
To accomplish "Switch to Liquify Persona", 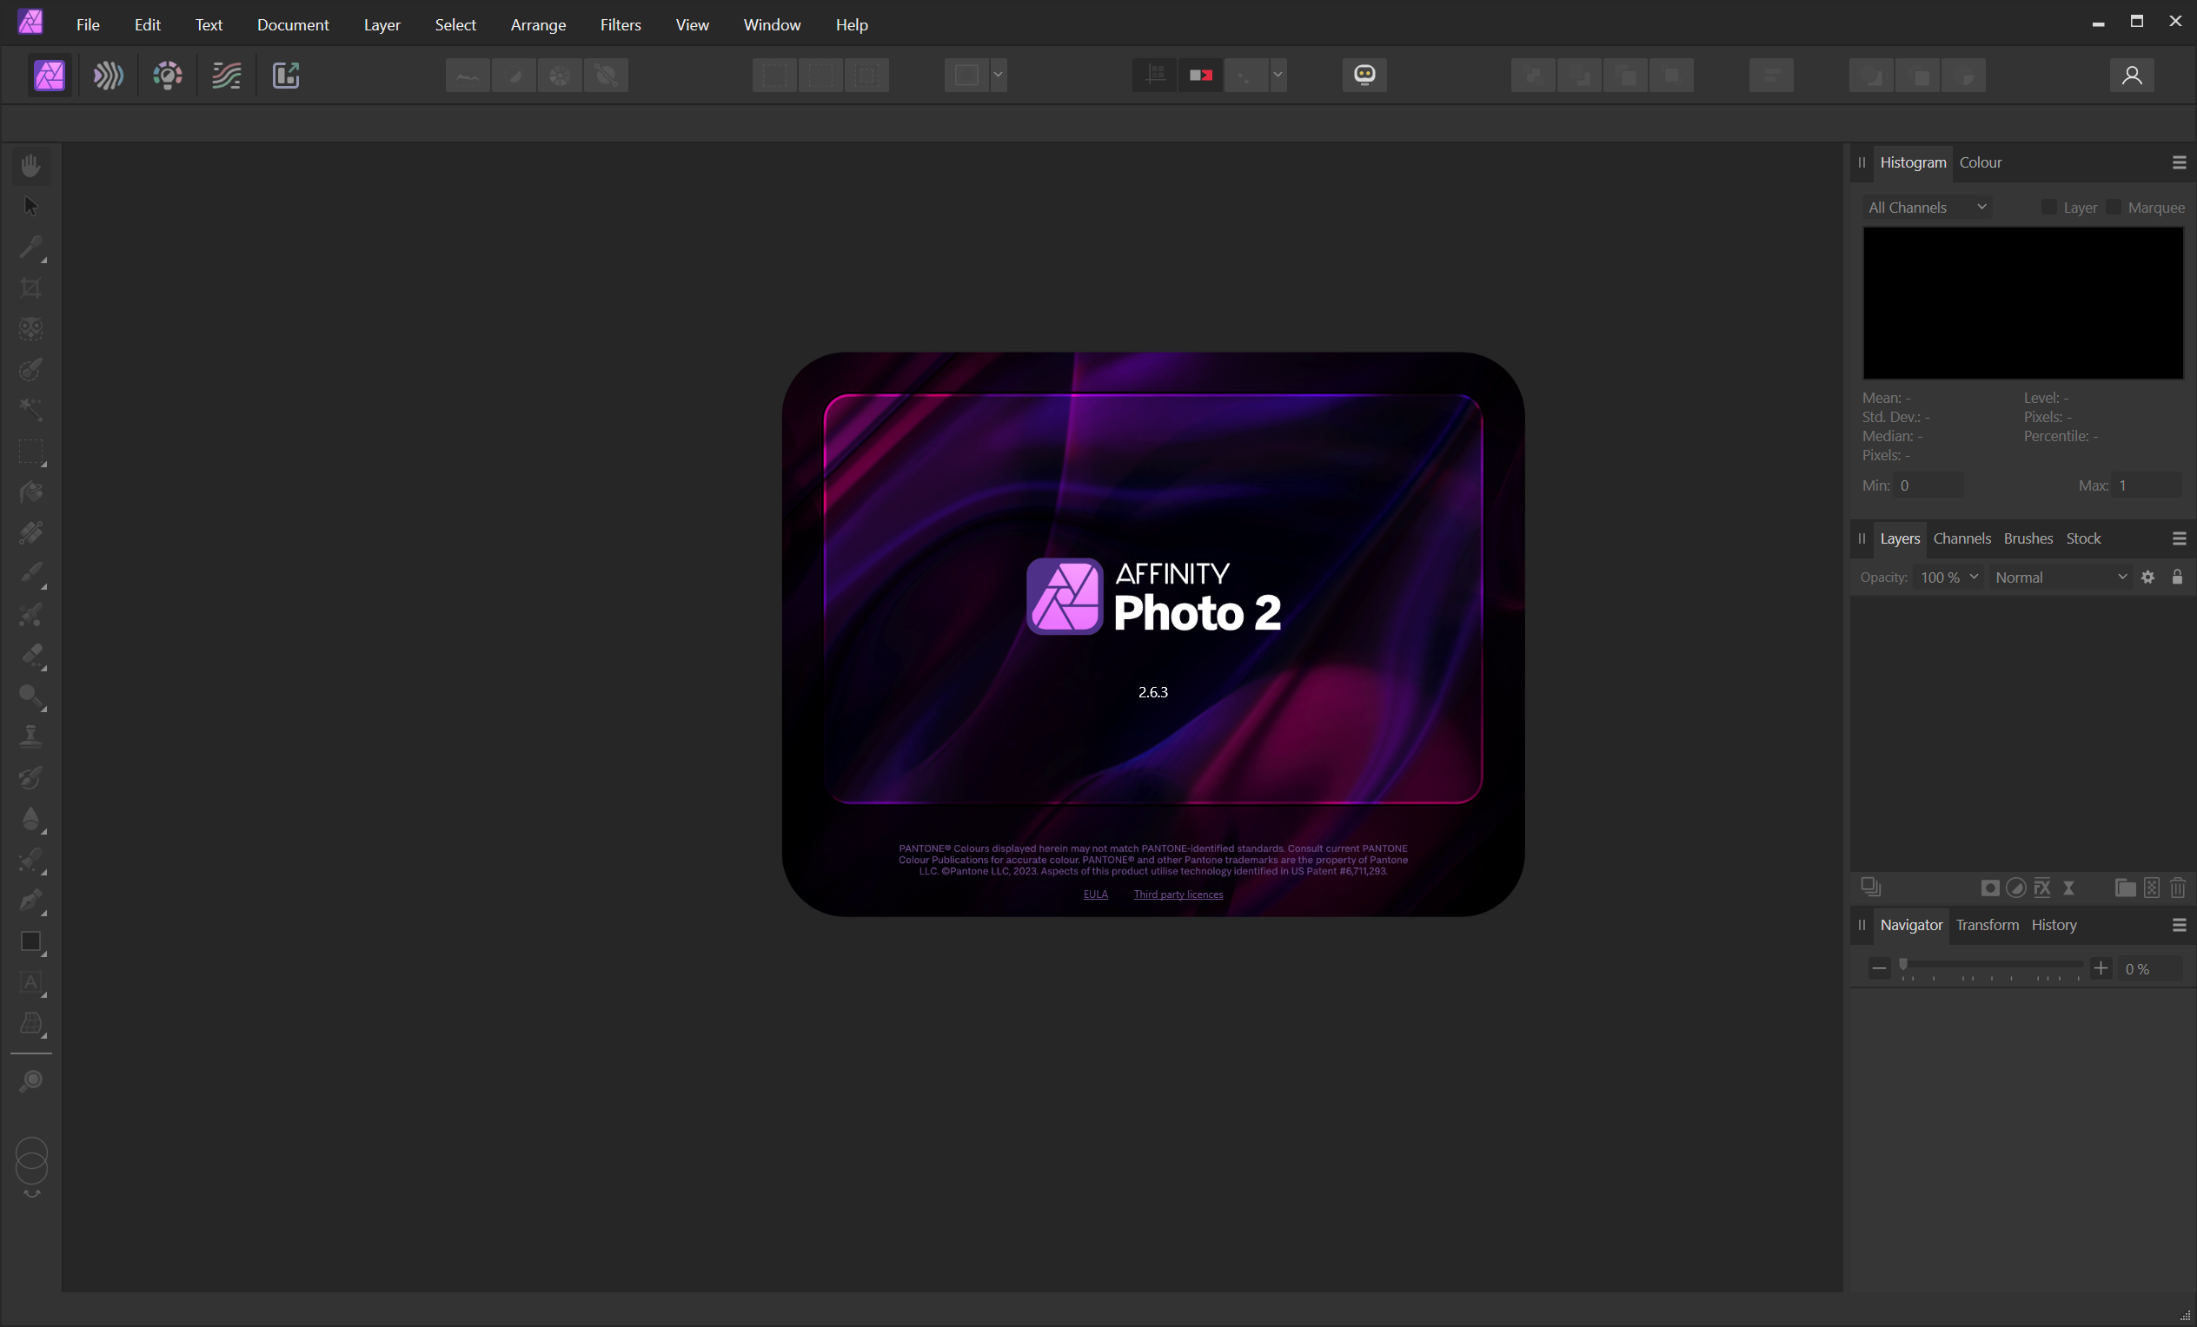I will pyautogui.click(x=108, y=75).
